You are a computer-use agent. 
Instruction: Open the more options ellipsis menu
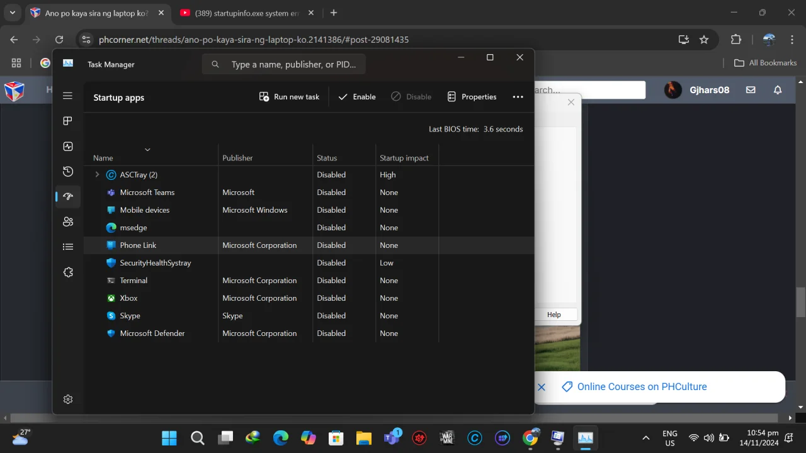[518, 97]
